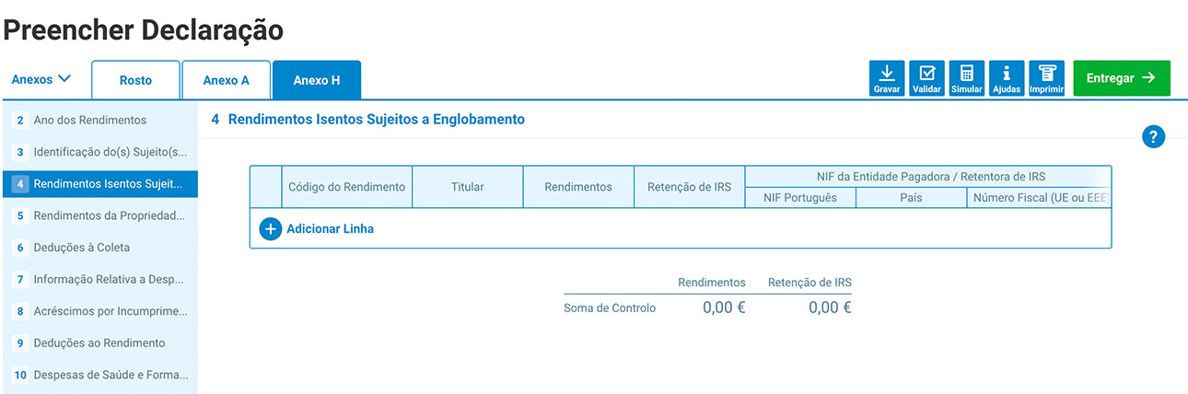
Task: Expand the Anexos dropdown
Action: tap(41, 79)
